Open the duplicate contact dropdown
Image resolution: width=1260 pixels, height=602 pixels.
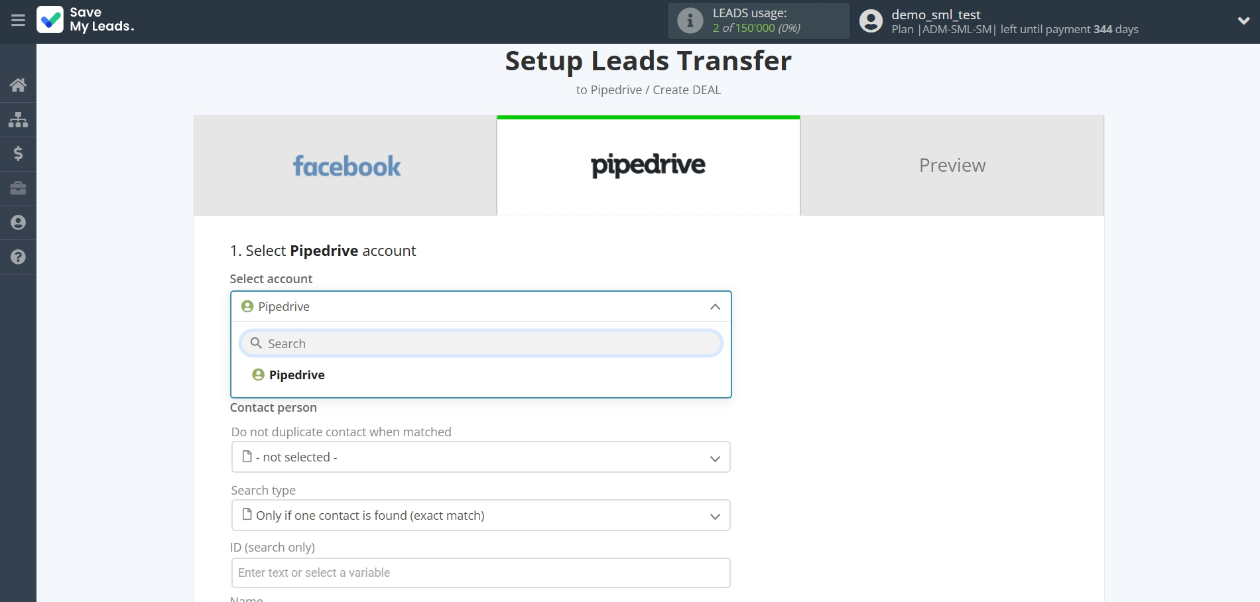[x=480, y=457]
